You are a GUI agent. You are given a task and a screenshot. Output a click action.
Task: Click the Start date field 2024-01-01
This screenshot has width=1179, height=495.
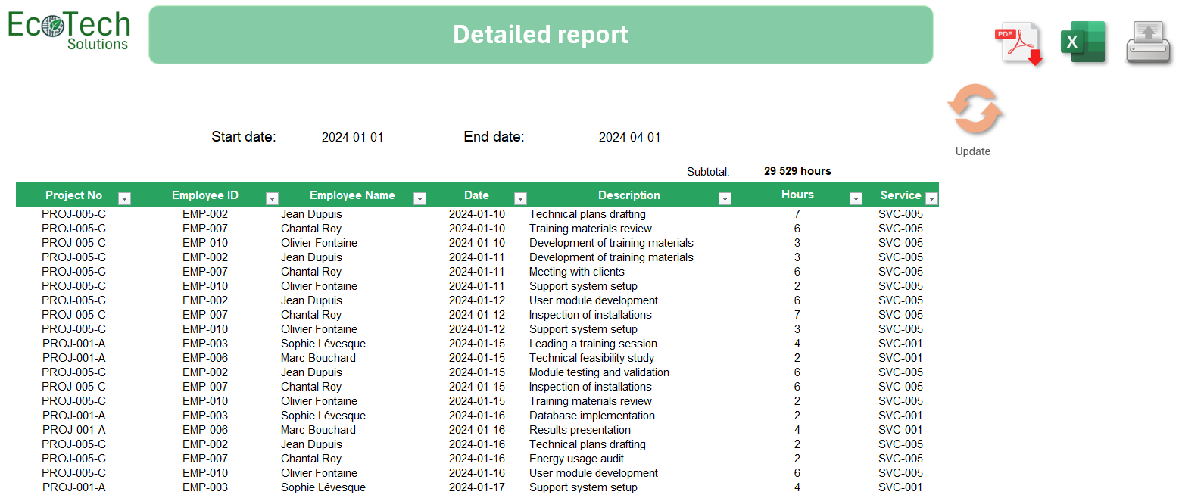[x=353, y=137]
